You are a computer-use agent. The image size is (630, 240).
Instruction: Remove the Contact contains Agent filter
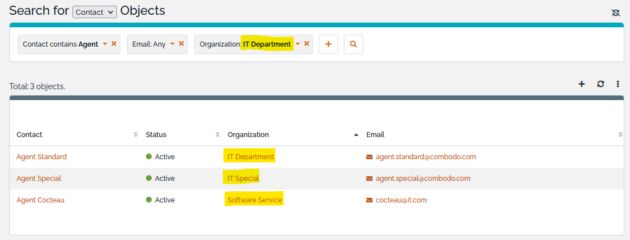pyautogui.click(x=114, y=44)
